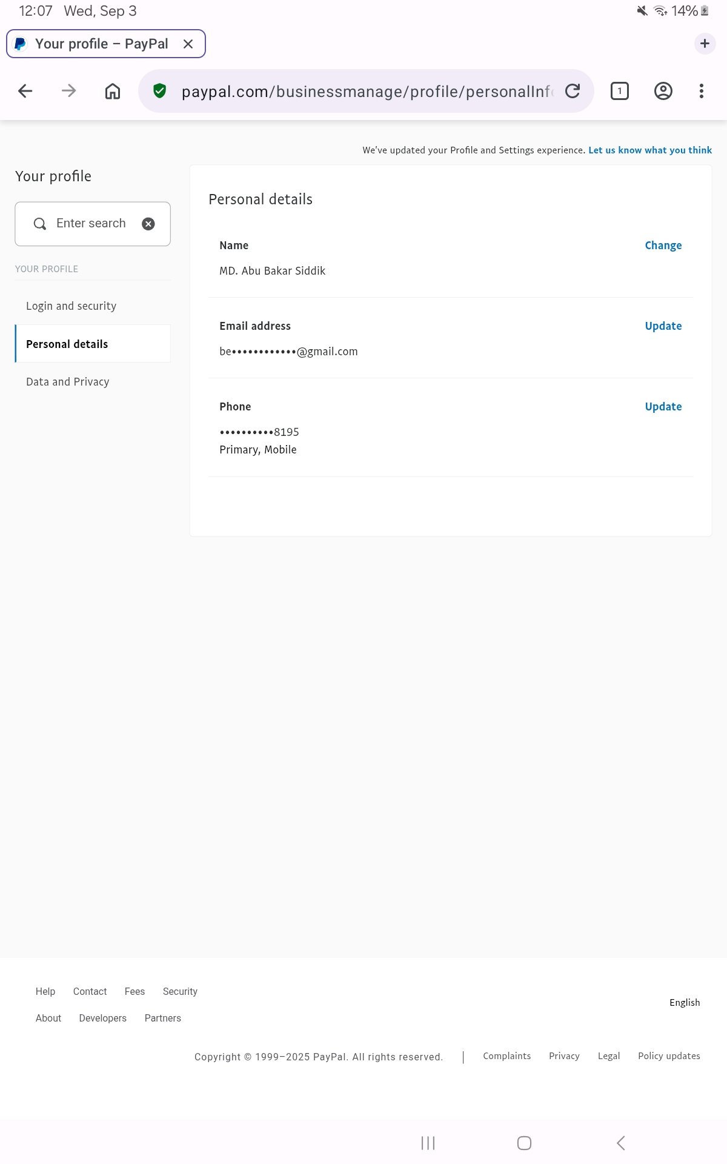
Task: Click Let us know what you think
Action: (x=650, y=150)
